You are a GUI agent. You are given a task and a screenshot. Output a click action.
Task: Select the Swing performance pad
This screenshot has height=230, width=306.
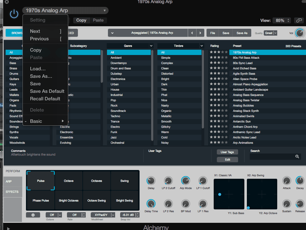125,181
